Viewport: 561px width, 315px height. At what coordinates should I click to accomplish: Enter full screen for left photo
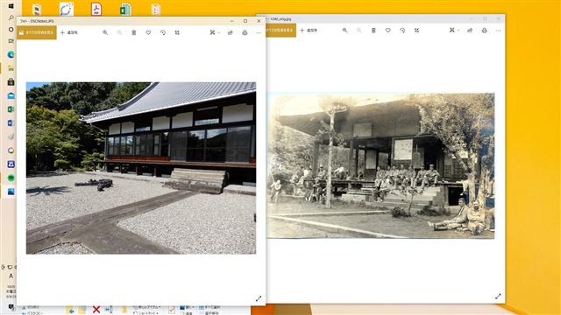259,298
